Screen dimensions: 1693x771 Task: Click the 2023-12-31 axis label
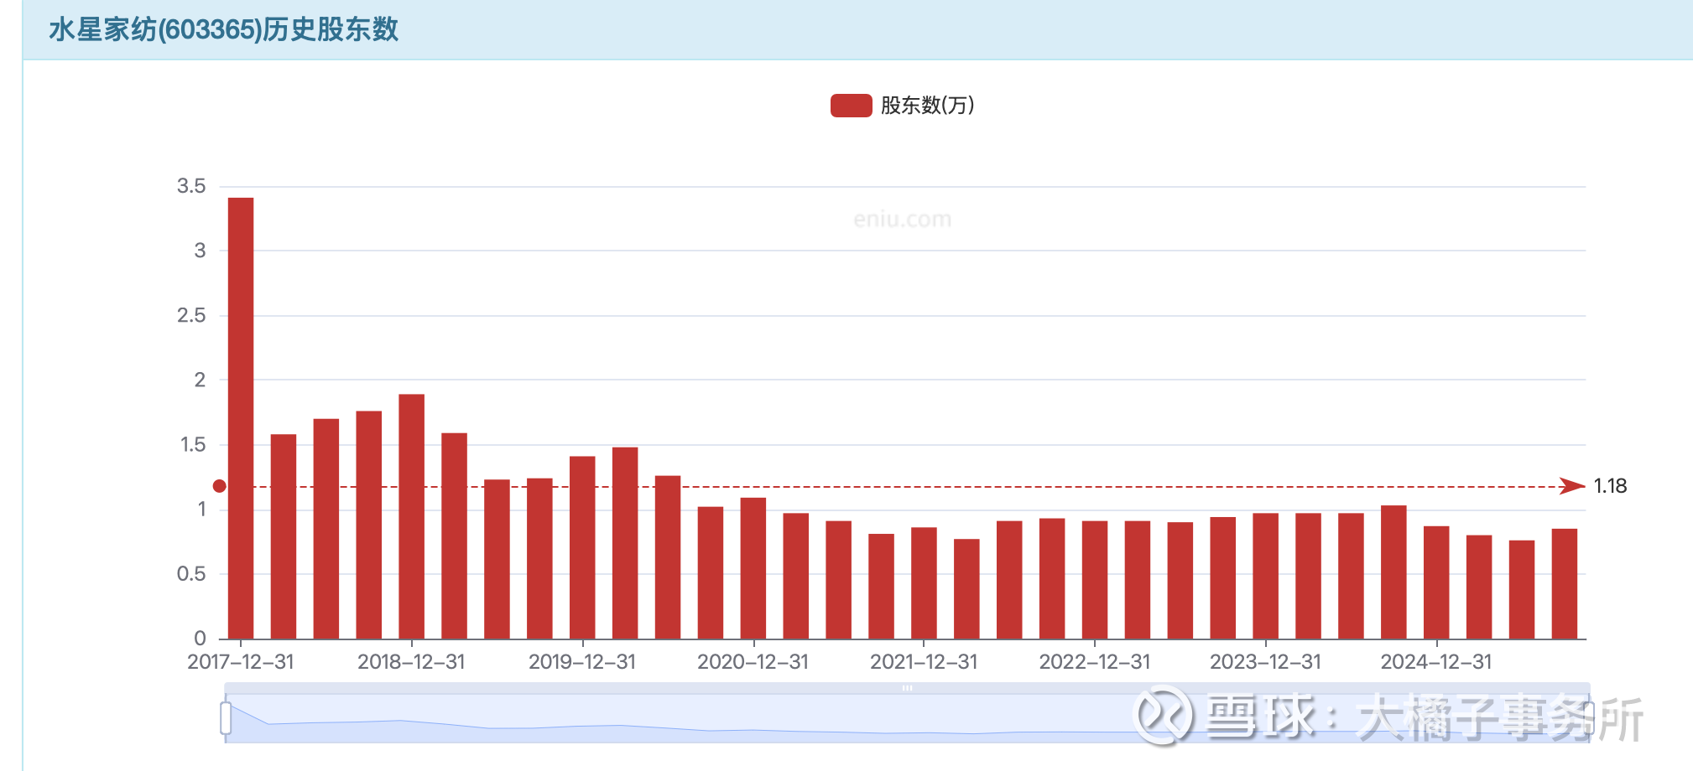click(1265, 662)
